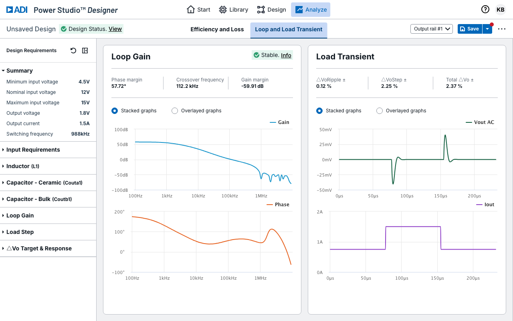Viewport: 513px width, 321px height.
Task: Click the Vout AC transient plot
Action: point(418,160)
